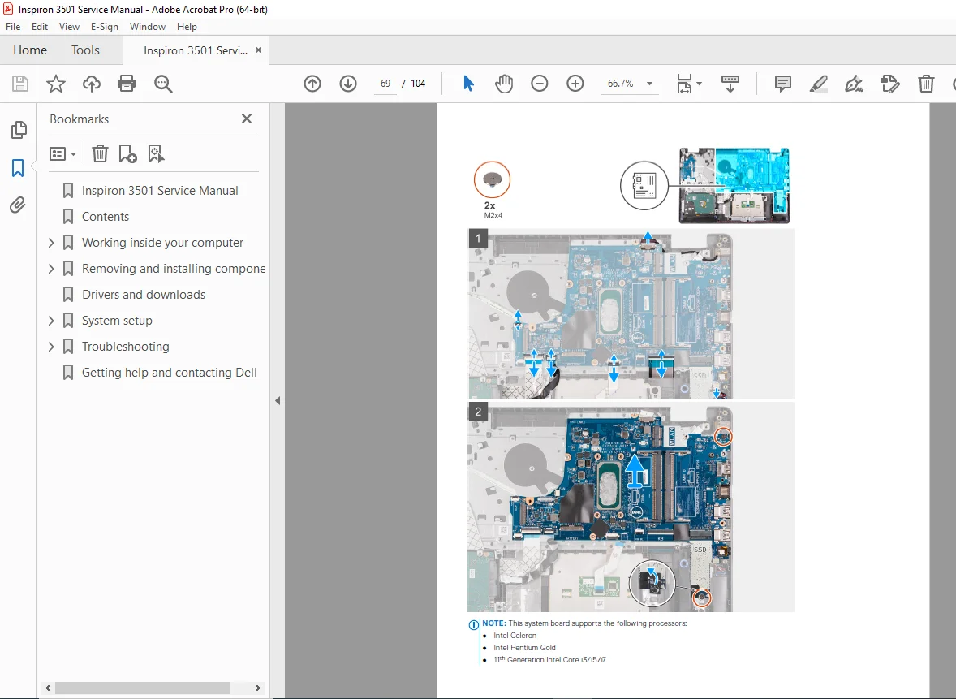
Task: Click the 66.7% zoom value field
Action: coord(621,84)
